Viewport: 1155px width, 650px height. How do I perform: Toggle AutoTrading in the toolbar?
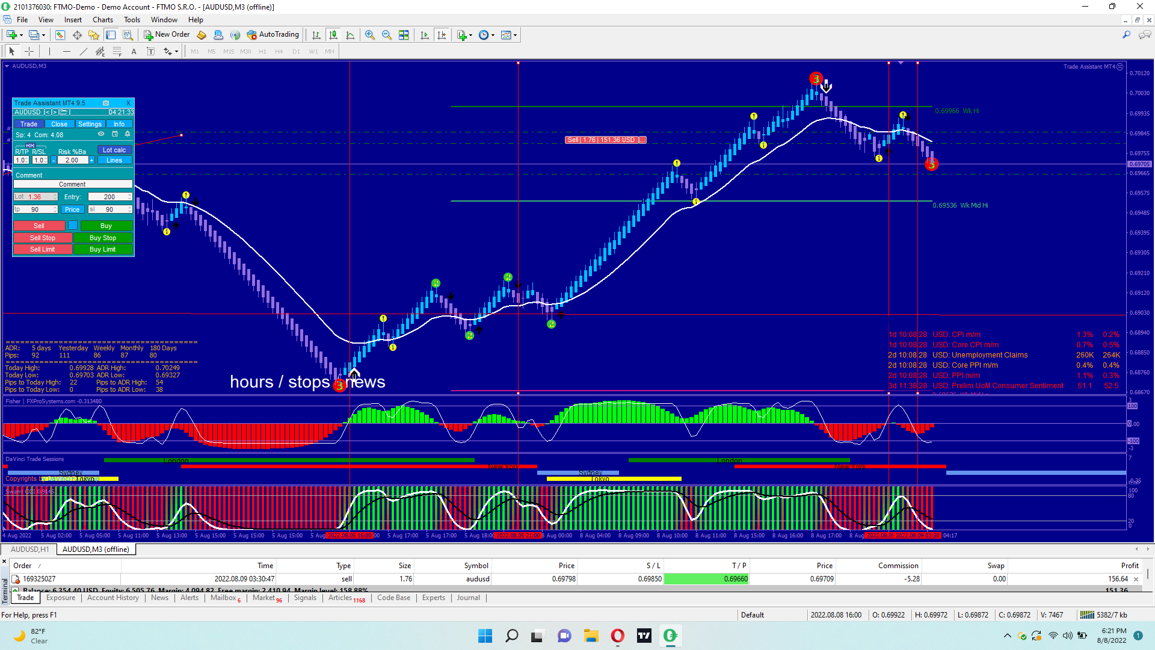(x=273, y=35)
